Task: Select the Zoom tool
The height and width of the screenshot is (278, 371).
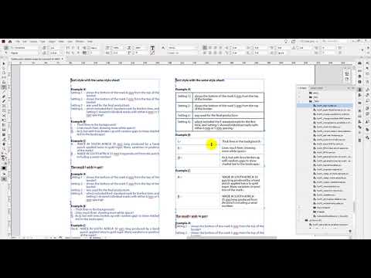Action: 4,149
